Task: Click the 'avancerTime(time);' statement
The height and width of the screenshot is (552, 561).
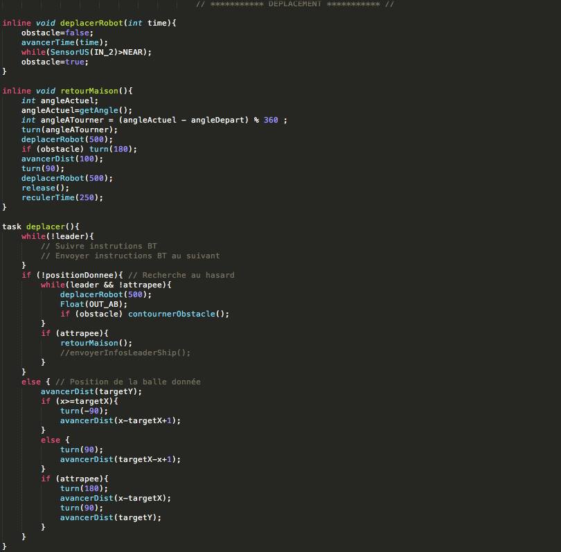Action: [64, 42]
